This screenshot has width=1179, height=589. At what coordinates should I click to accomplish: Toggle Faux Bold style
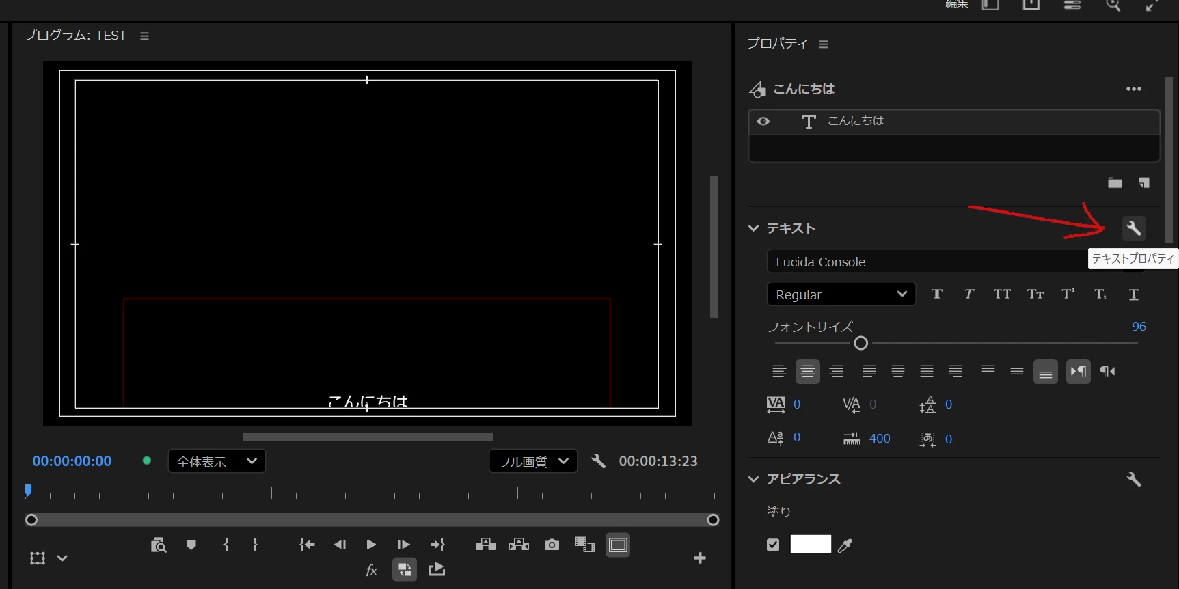937,294
